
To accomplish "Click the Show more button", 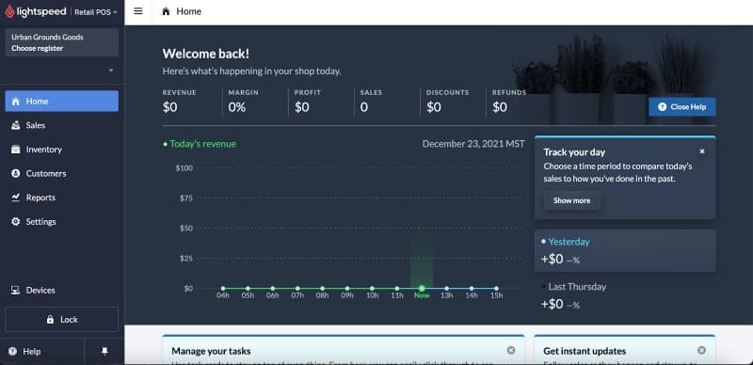I will [x=572, y=200].
